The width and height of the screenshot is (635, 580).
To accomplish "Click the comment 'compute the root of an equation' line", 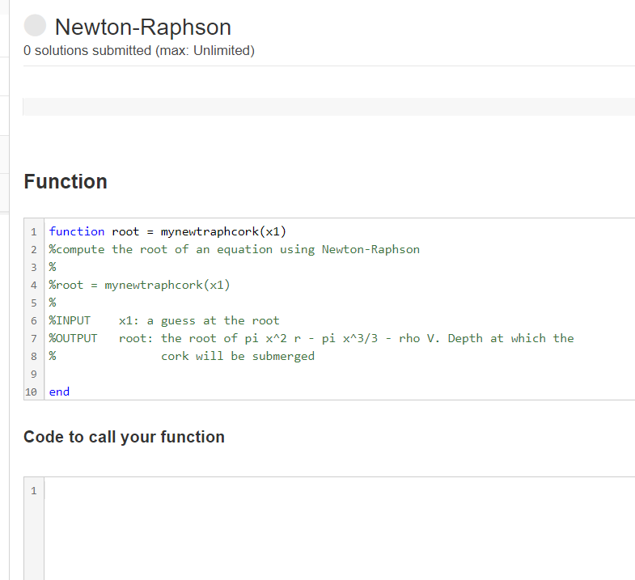I will (234, 249).
